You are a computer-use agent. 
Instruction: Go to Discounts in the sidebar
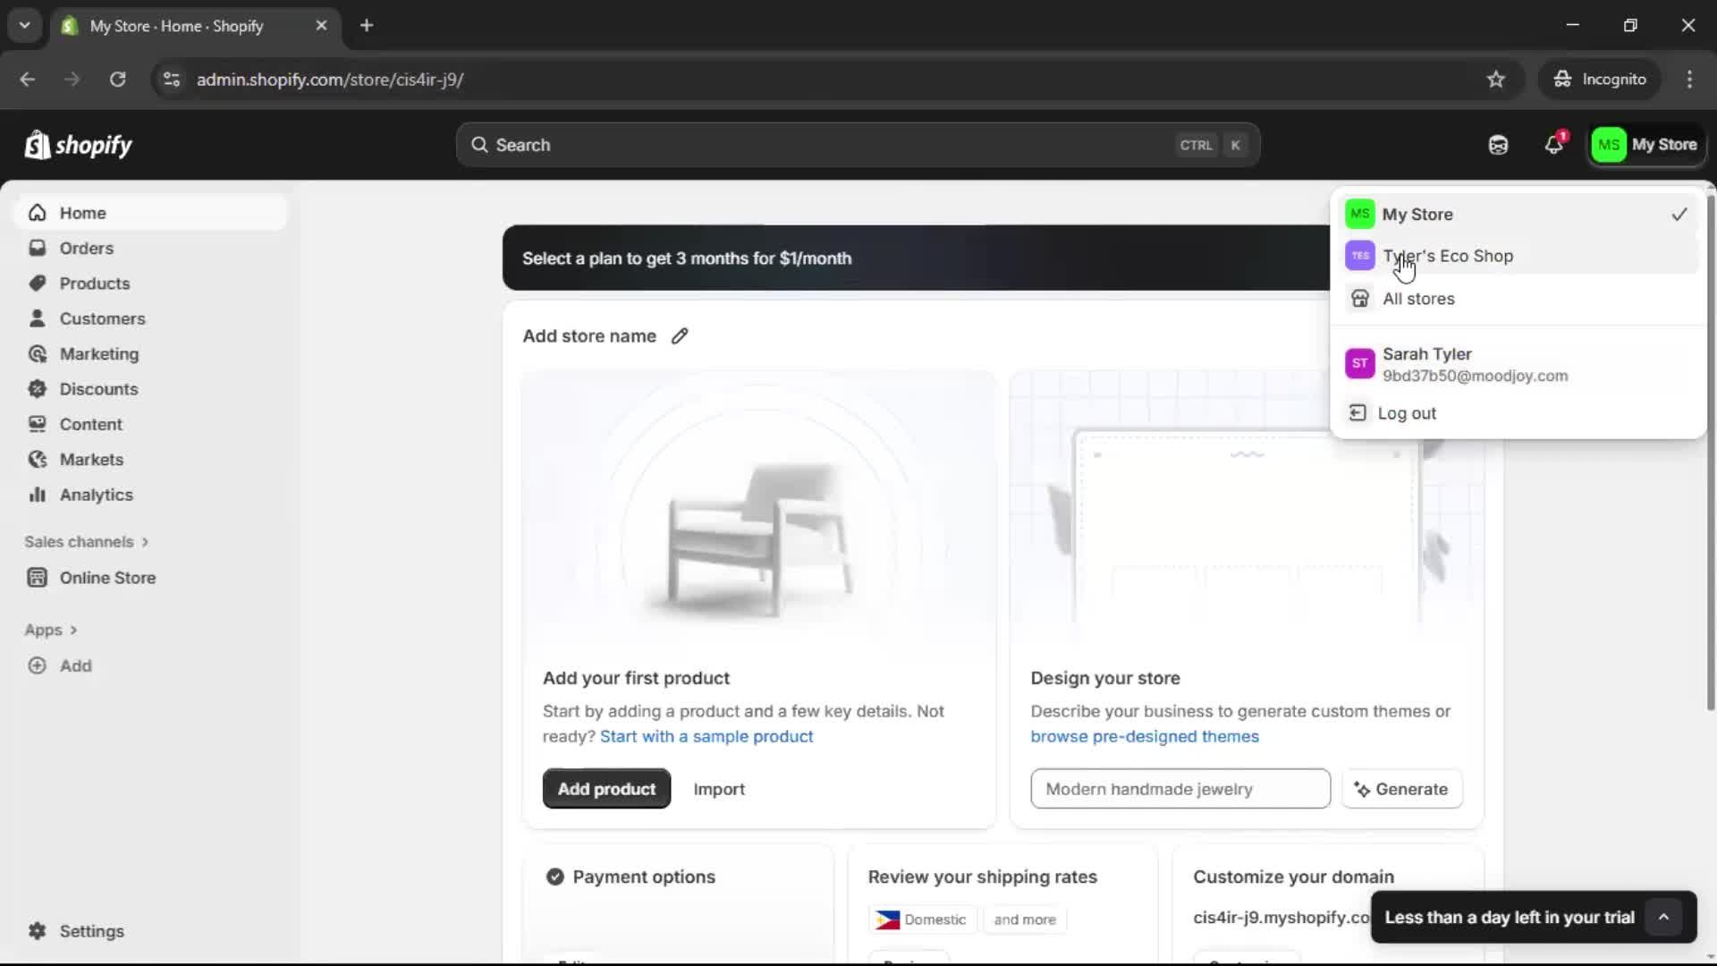pyautogui.click(x=98, y=389)
